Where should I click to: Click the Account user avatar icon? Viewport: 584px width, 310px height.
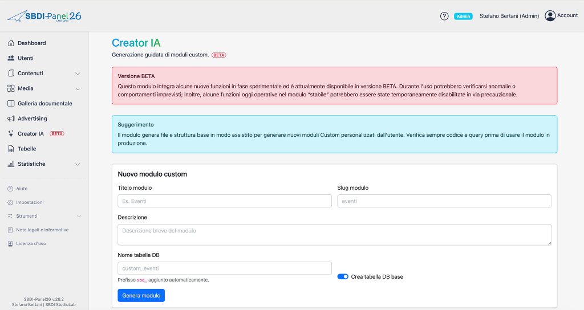pos(550,16)
